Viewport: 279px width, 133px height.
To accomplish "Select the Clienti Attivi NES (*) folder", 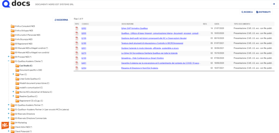I will pos(24,127).
